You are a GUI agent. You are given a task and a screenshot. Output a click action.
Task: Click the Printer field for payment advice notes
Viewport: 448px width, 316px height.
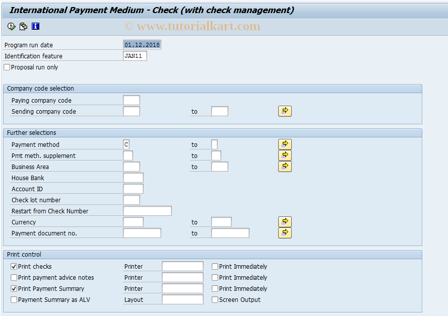(182, 277)
